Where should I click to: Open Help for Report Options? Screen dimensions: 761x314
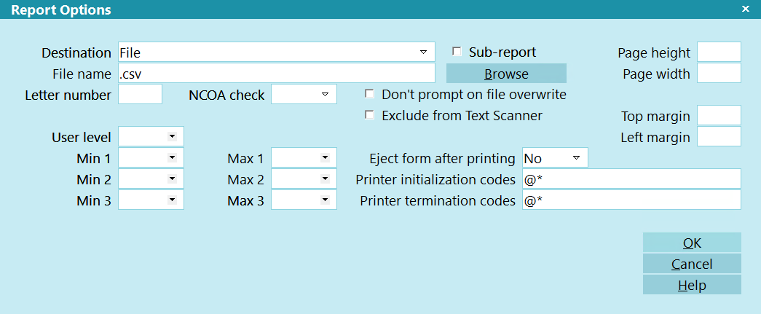(692, 285)
